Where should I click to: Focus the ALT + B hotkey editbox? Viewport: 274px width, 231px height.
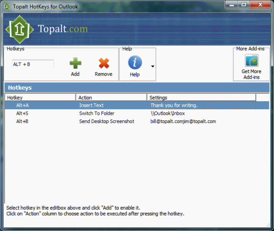click(33, 64)
